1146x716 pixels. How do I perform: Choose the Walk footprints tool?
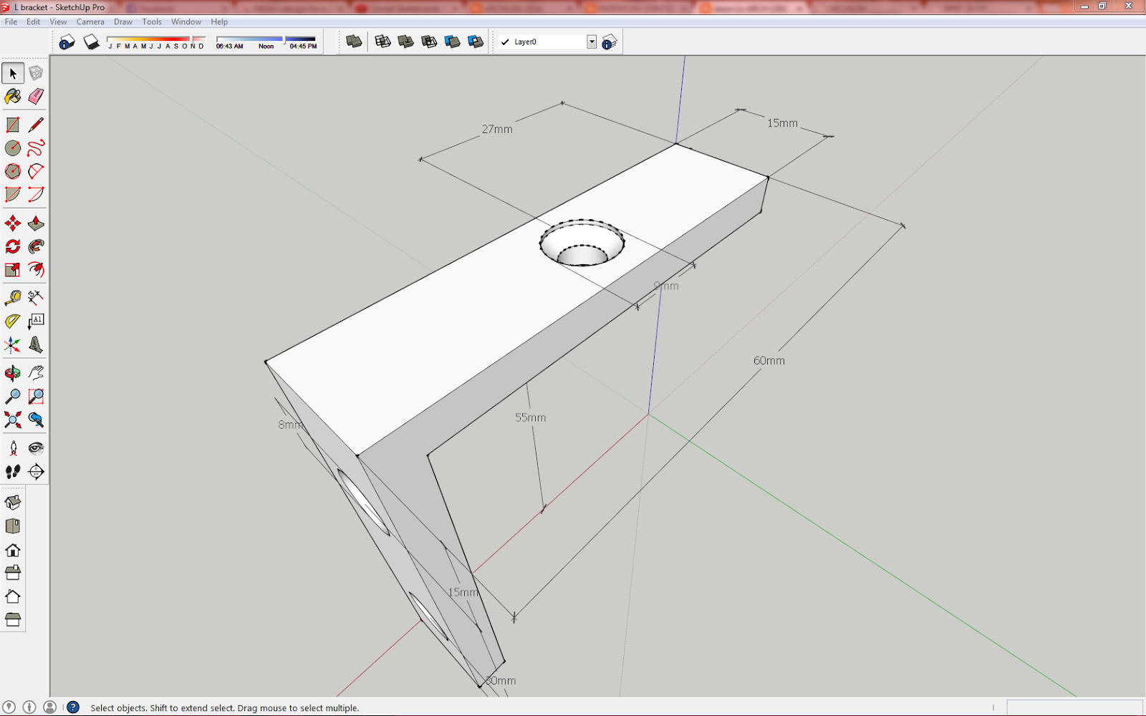(13, 471)
